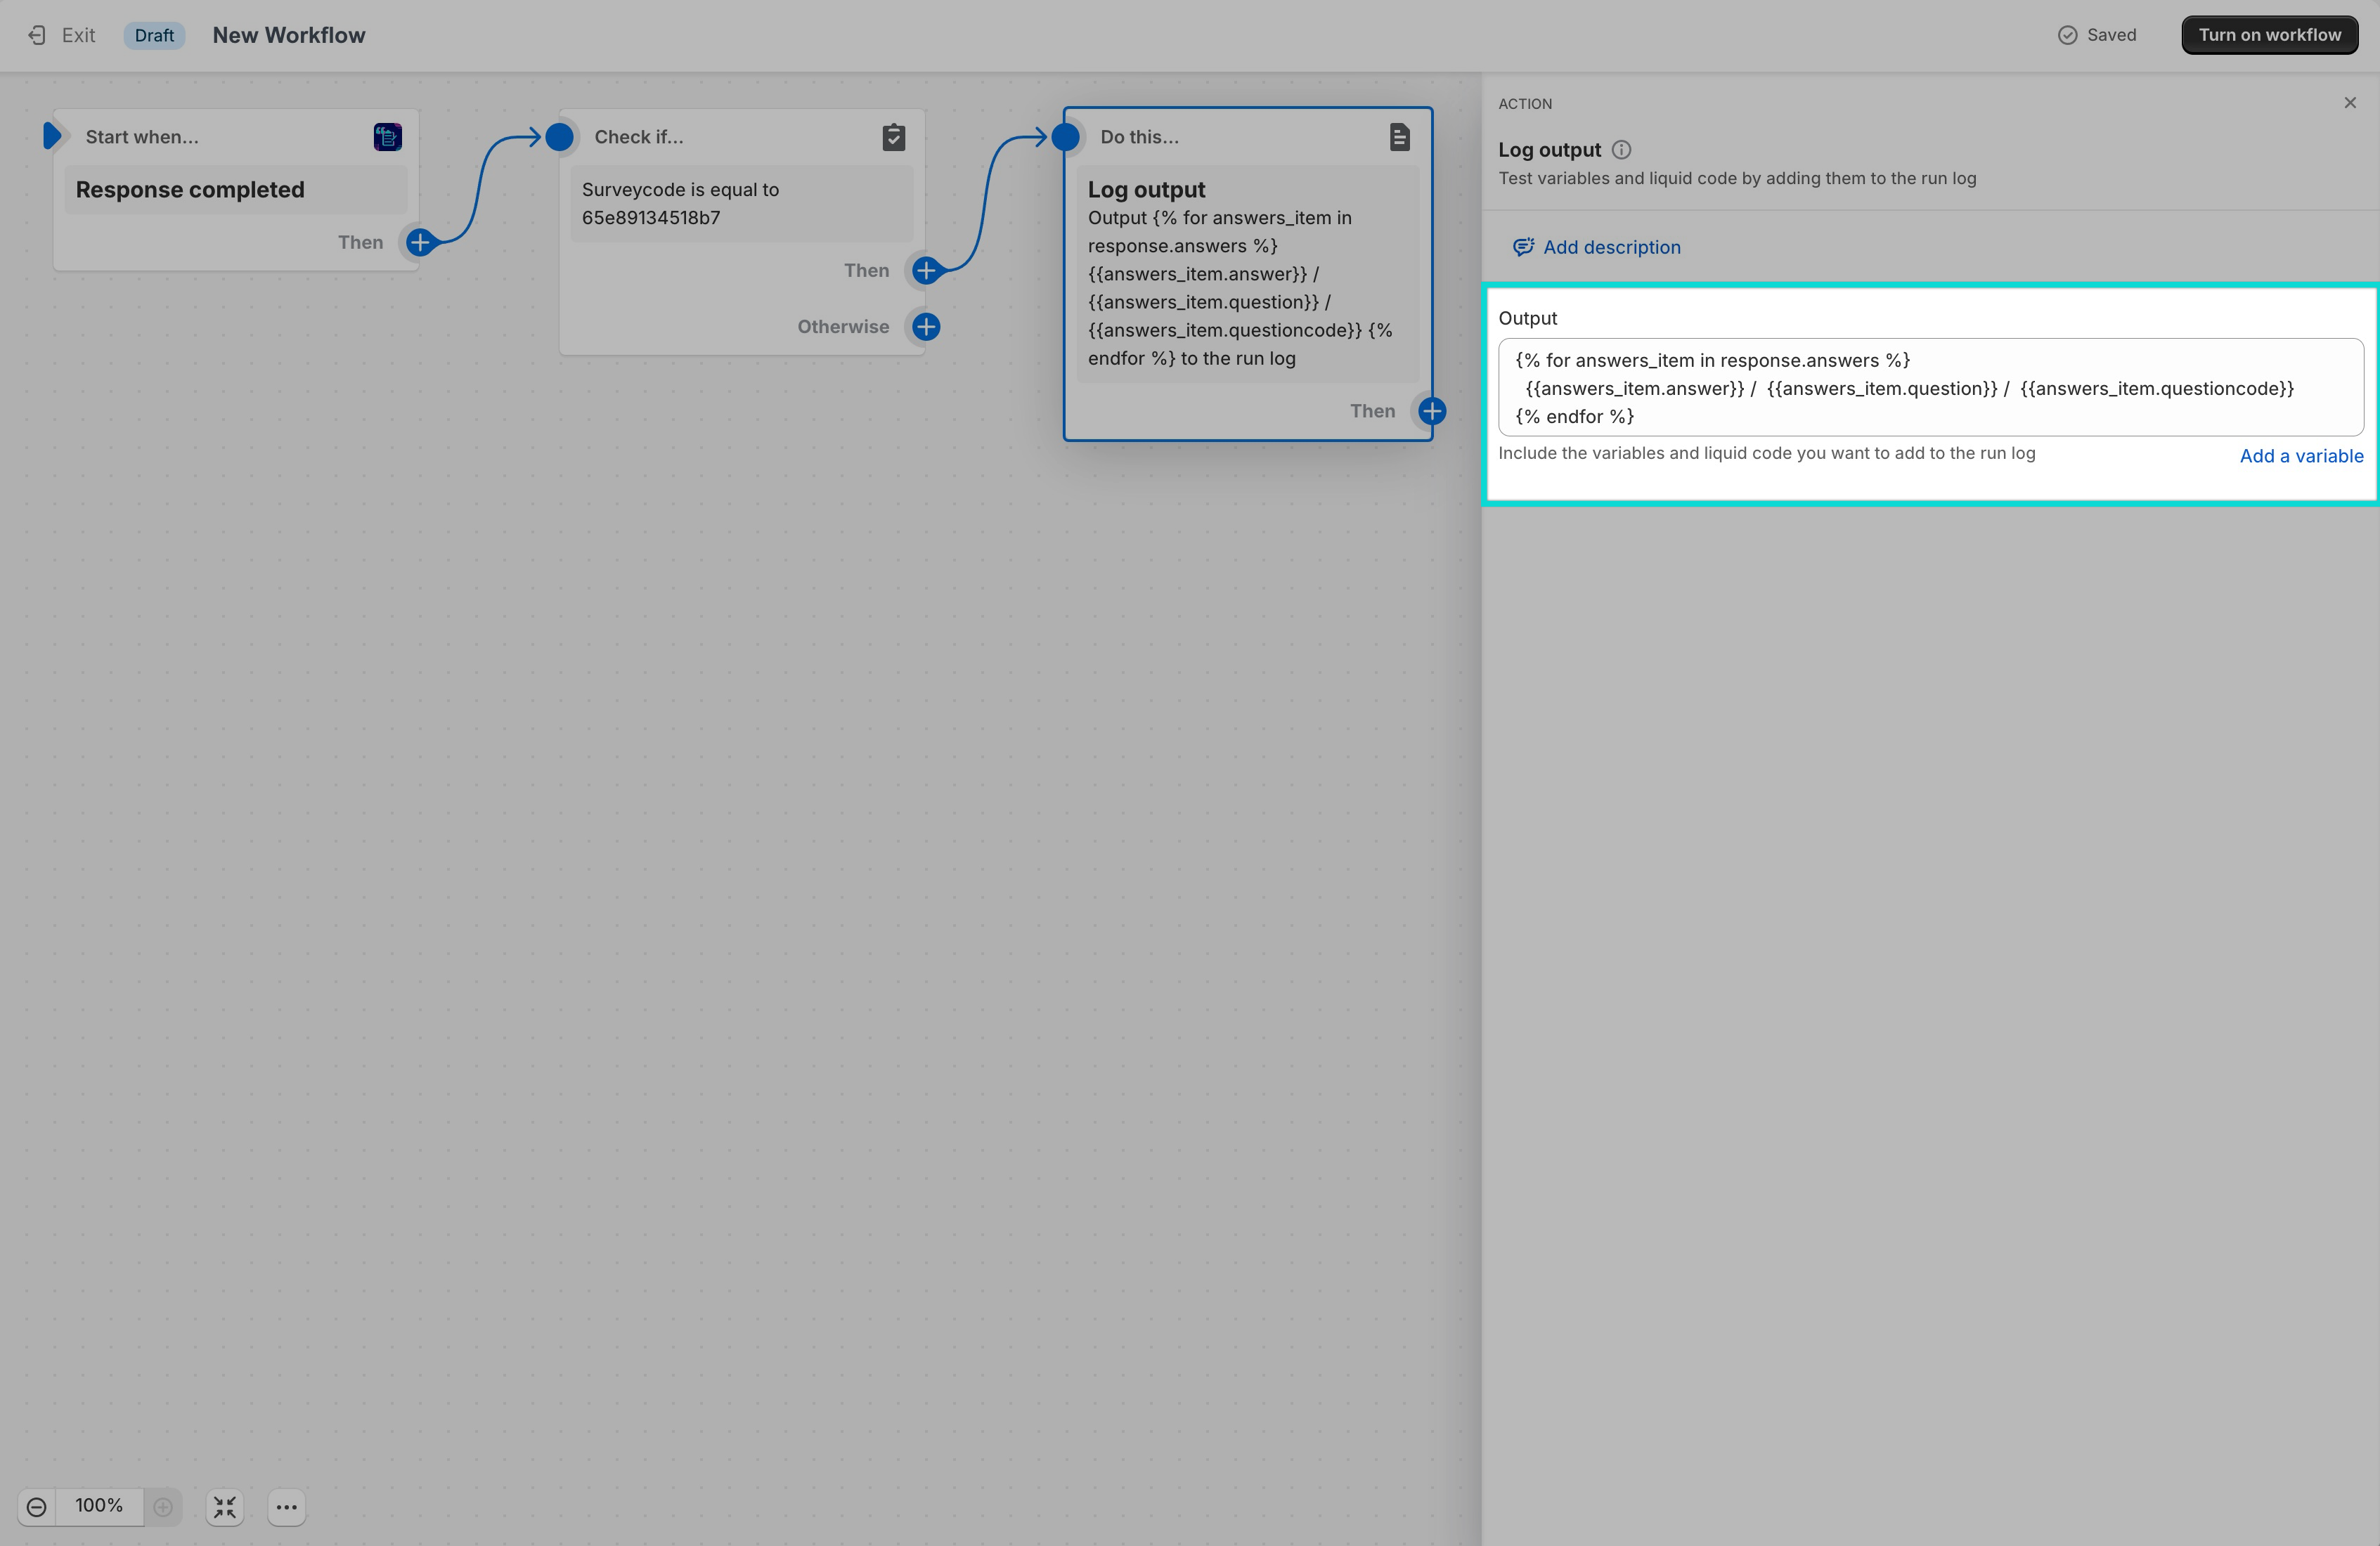
Task: Click the trigger app icon in Start when card
Action: tap(388, 137)
